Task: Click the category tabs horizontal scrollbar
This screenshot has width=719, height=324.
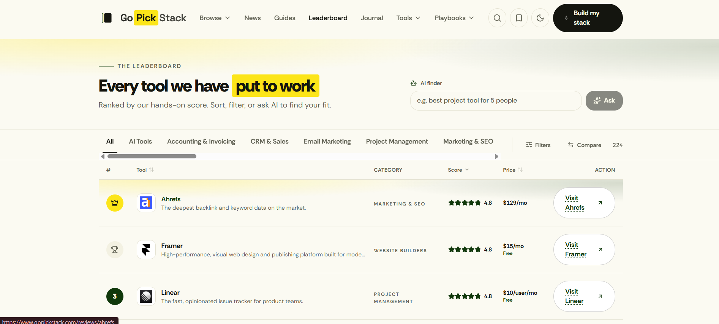Action: click(x=152, y=156)
